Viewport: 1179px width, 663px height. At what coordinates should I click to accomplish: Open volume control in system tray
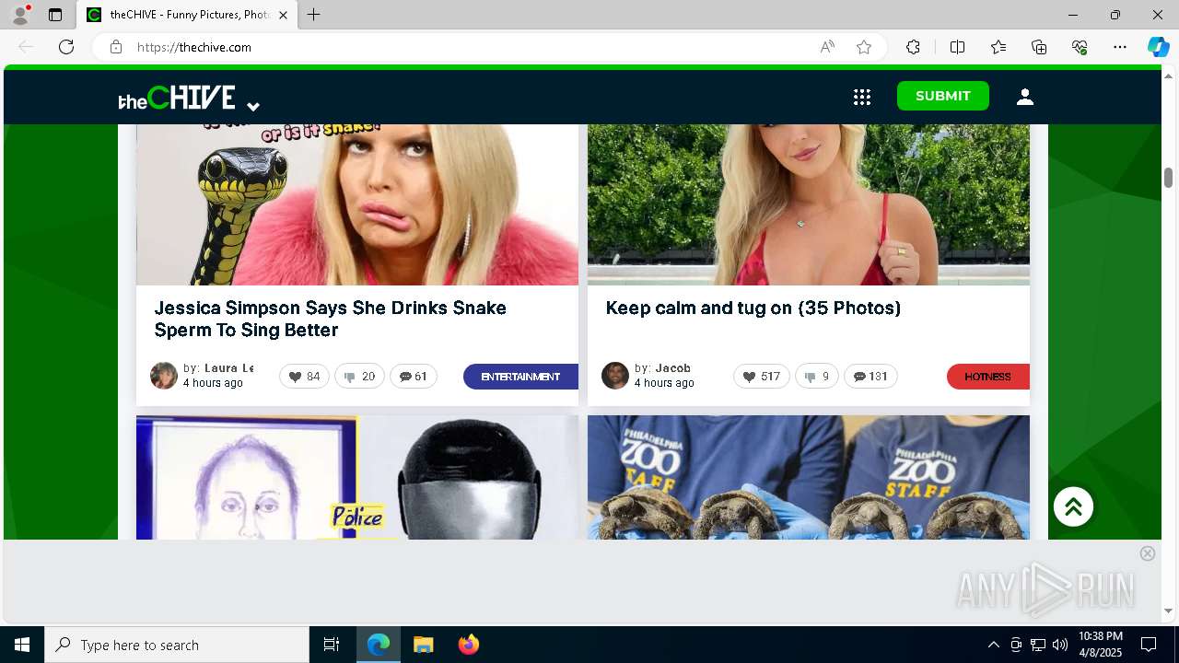(1060, 645)
